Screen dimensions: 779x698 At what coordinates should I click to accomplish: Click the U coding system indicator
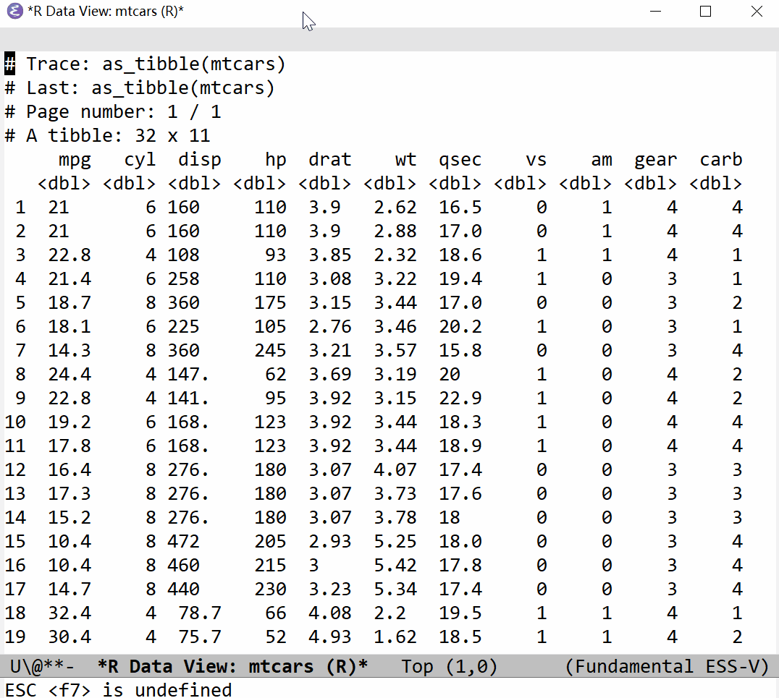coord(15,666)
